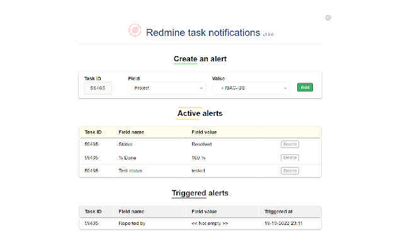403x252 pixels.
Task: Click the 'Status' field name cell
Action: coord(125,144)
